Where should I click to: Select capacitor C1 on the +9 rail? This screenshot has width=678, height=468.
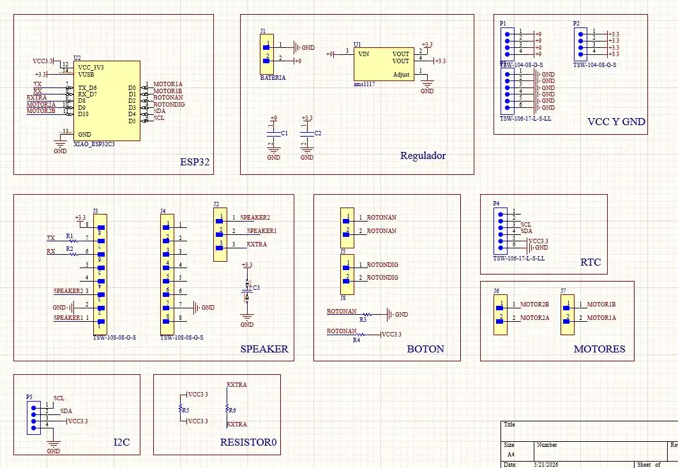click(x=273, y=133)
